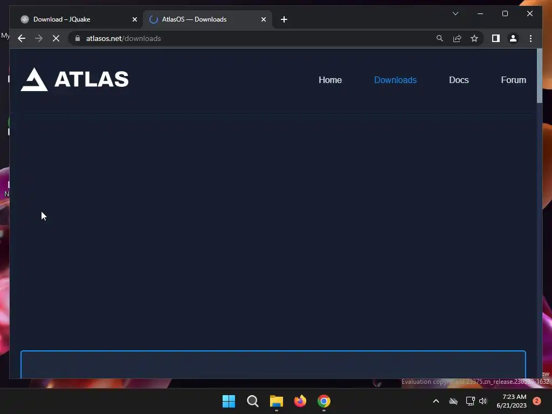Click the lock icon in the address bar
Viewport: 552px width, 414px height.
point(78,38)
